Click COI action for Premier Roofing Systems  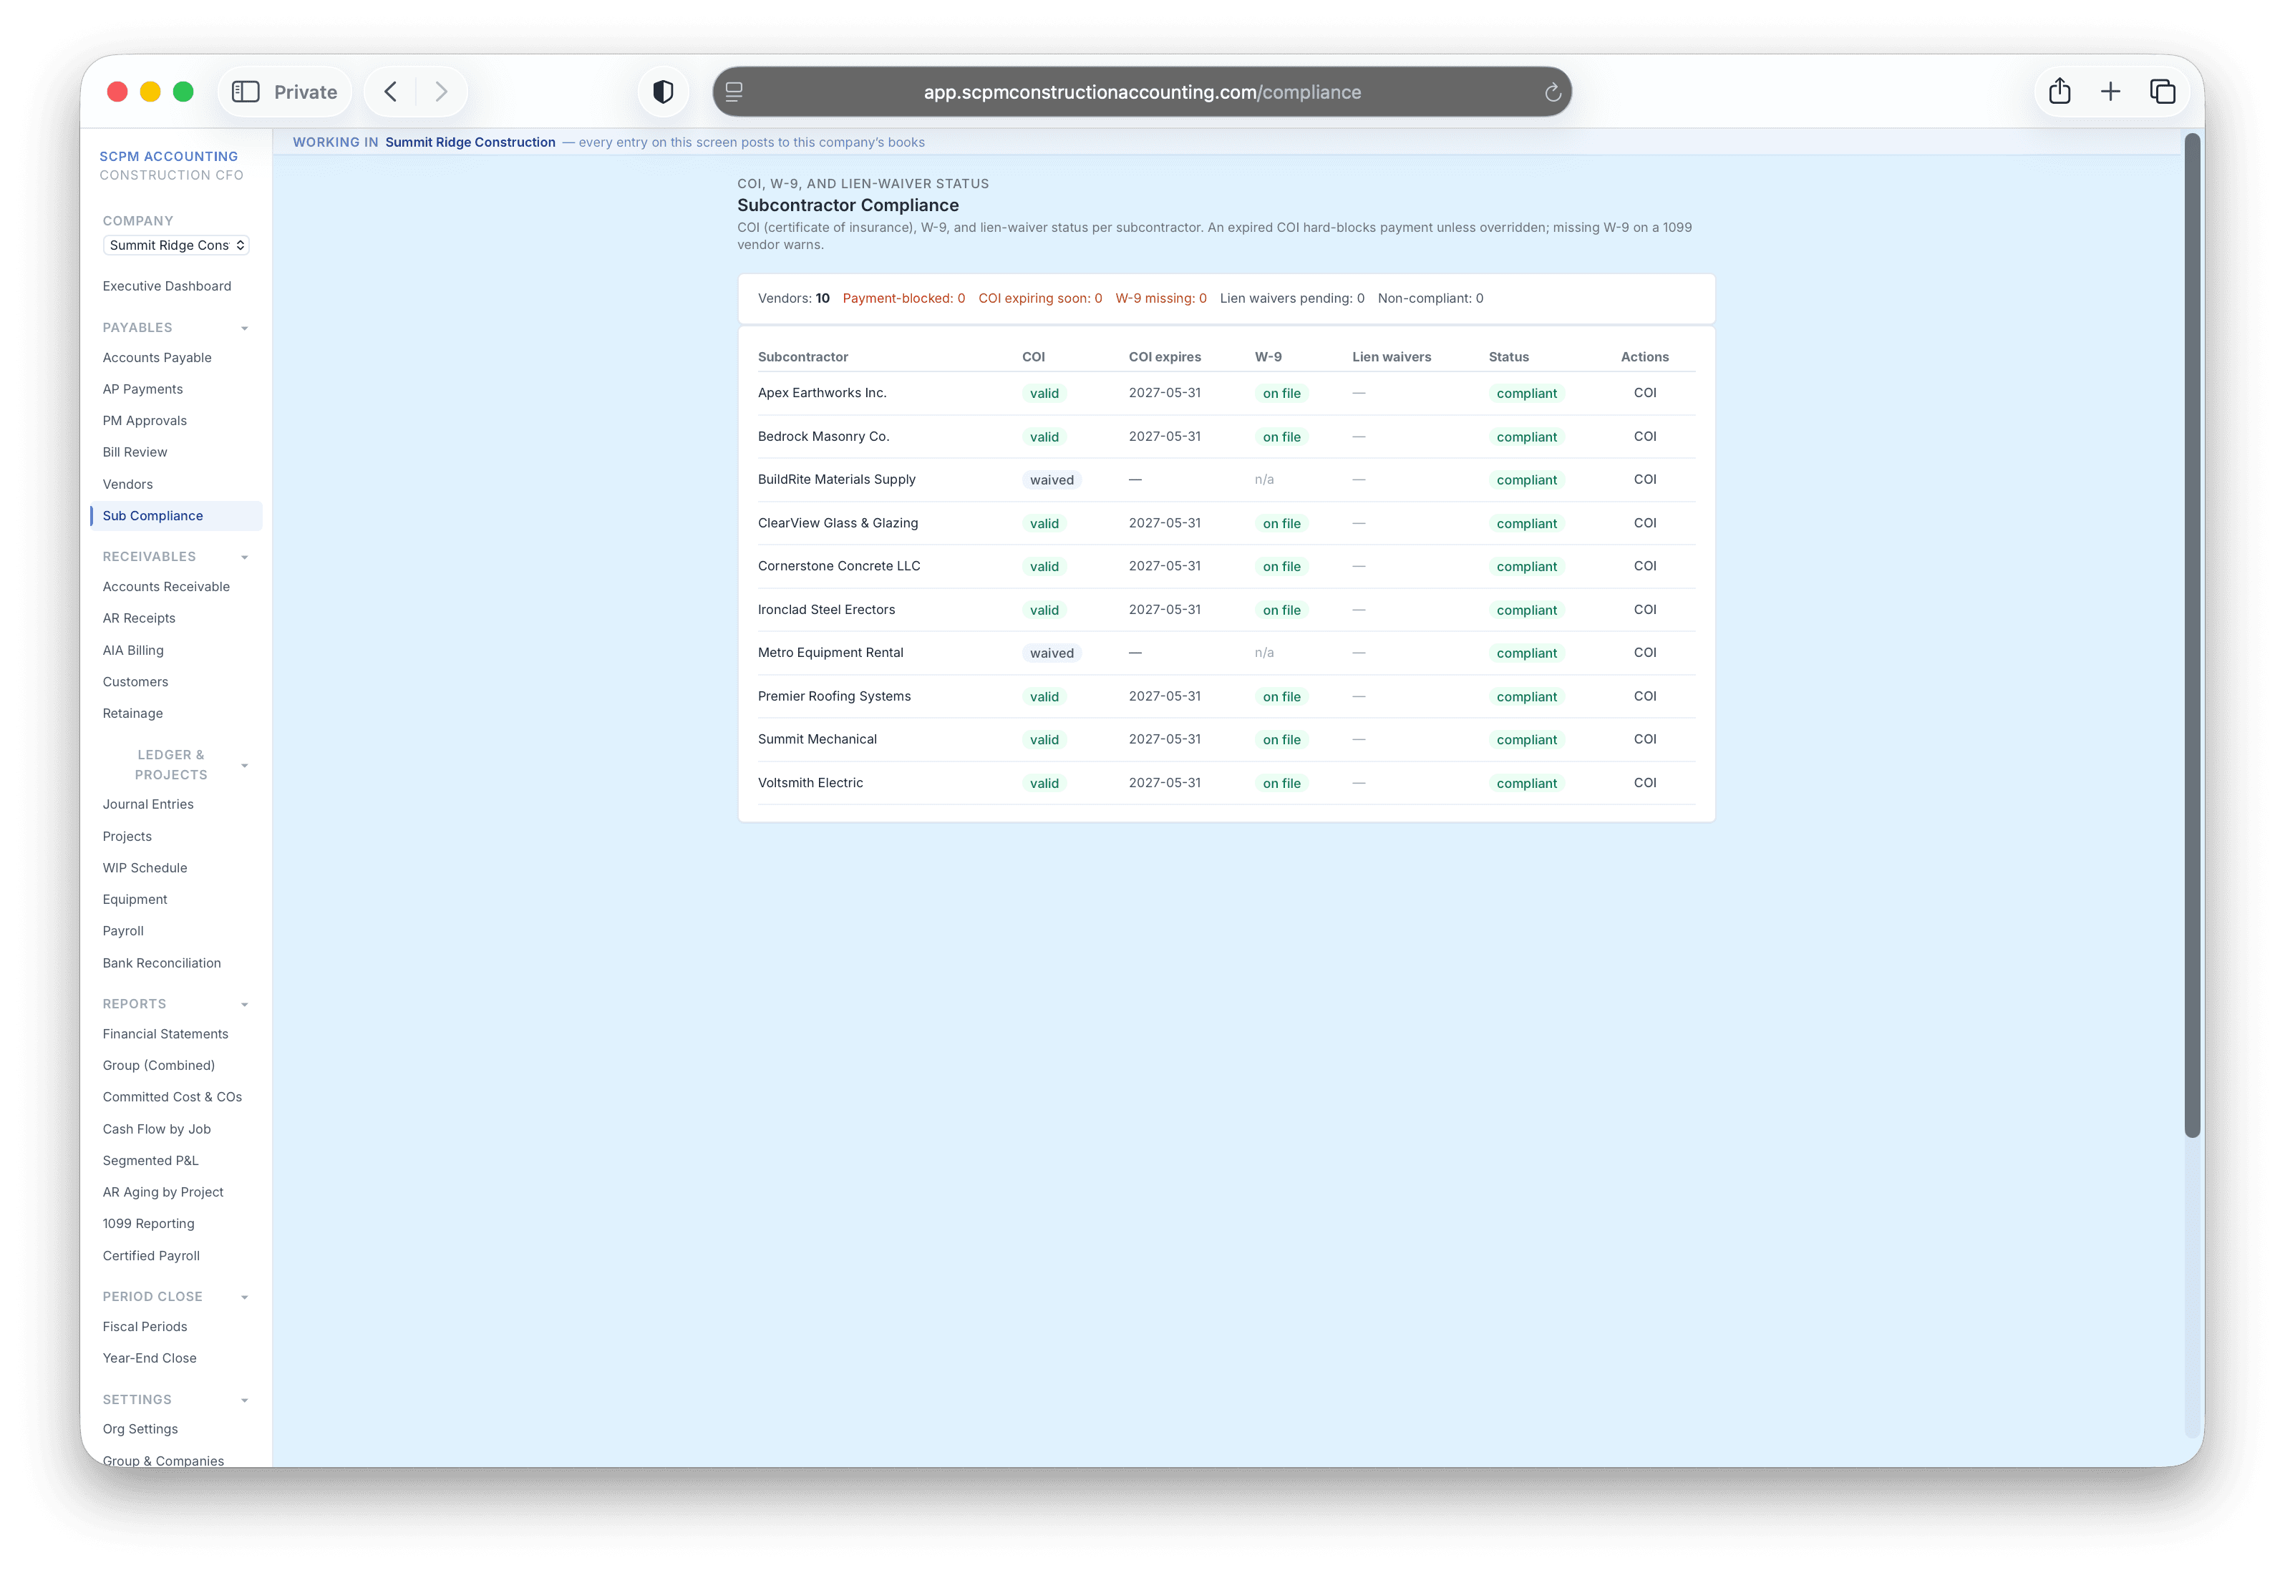1645,697
